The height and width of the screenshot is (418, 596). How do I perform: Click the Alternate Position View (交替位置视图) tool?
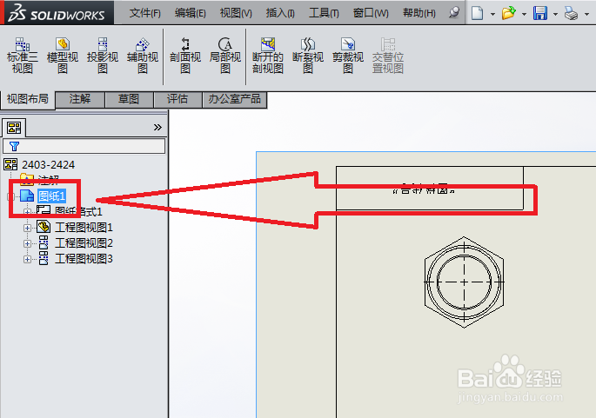point(388,56)
